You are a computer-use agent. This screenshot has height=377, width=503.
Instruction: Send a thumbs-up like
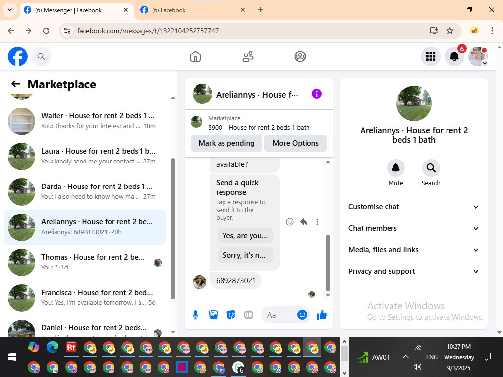pos(321,315)
